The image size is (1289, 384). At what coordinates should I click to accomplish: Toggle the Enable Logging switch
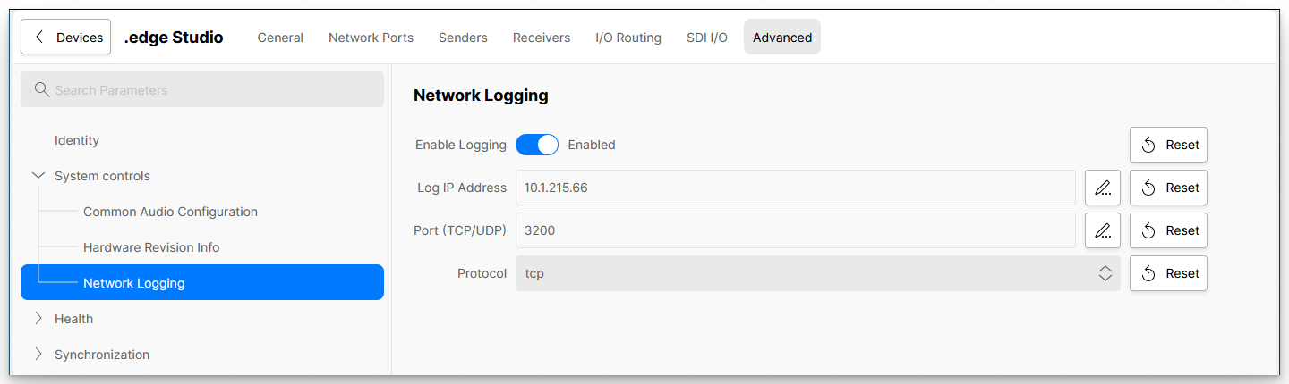point(537,145)
